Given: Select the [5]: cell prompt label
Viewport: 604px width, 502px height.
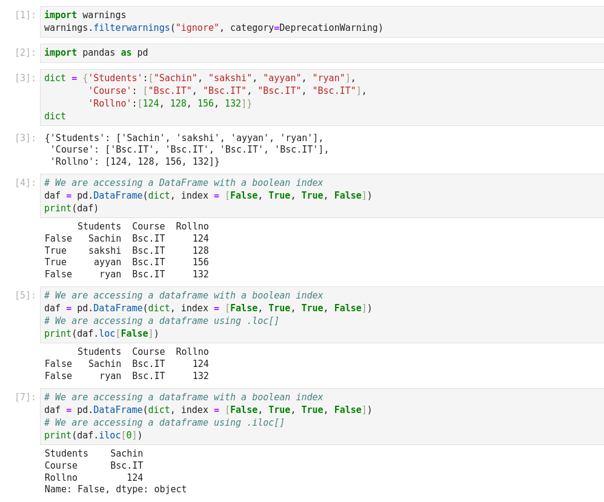Looking at the screenshot, I should pyautogui.click(x=25, y=296).
